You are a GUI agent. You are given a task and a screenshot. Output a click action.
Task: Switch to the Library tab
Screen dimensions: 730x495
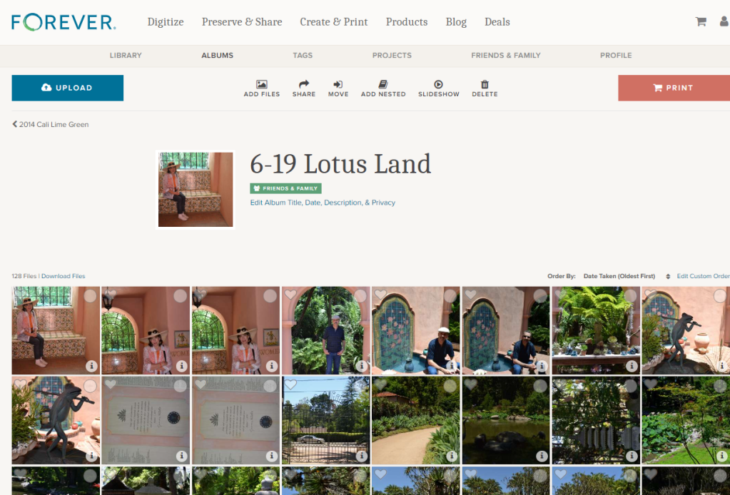126,55
